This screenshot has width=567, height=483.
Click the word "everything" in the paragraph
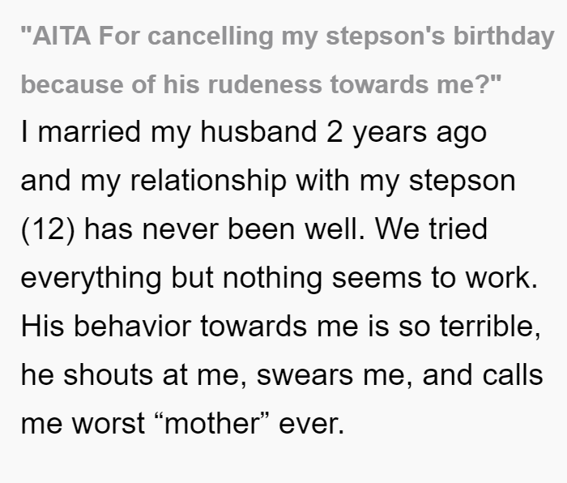coord(91,279)
